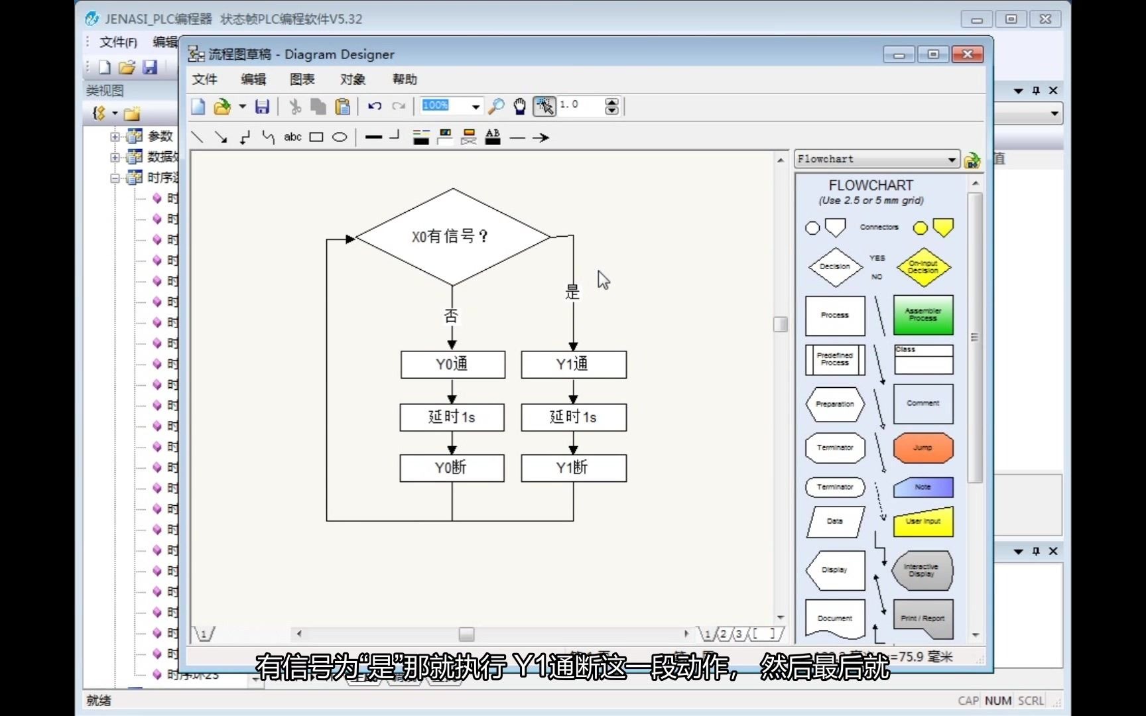Image resolution: width=1146 pixels, height=716 pixels.
Task: Switch to page tab 2
Action: [x=724, y=634]
